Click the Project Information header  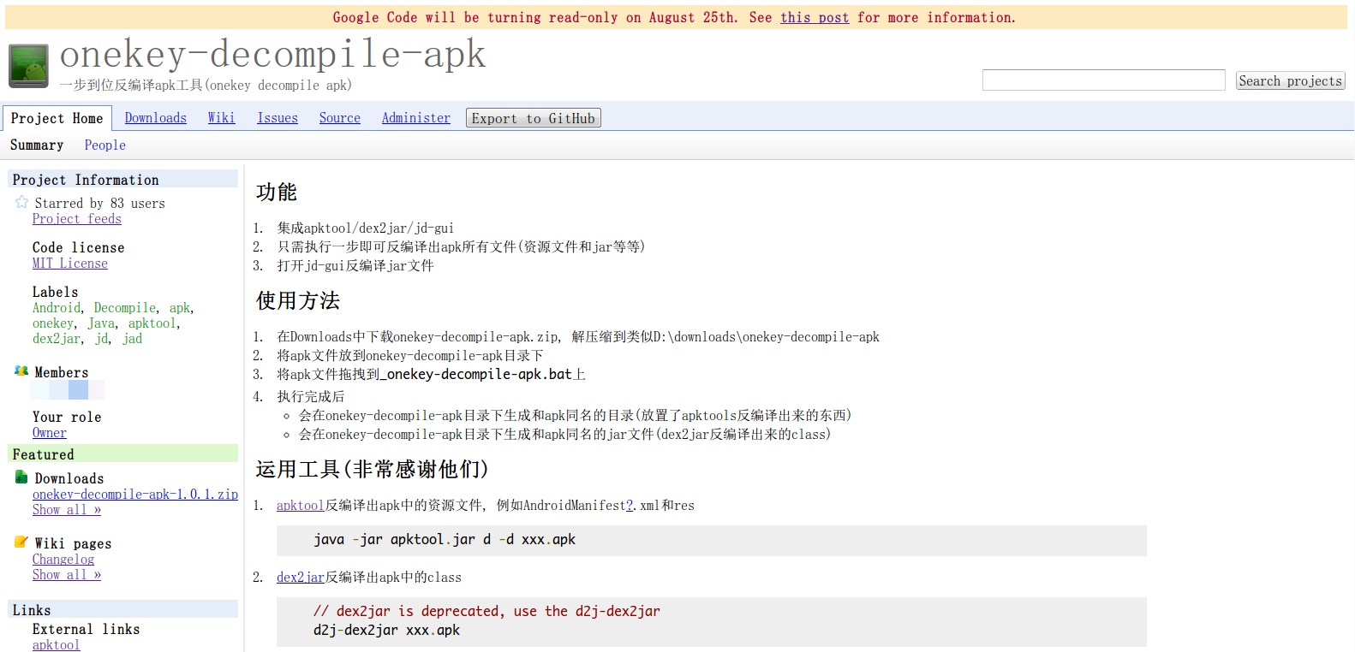[x=123, y=179]
